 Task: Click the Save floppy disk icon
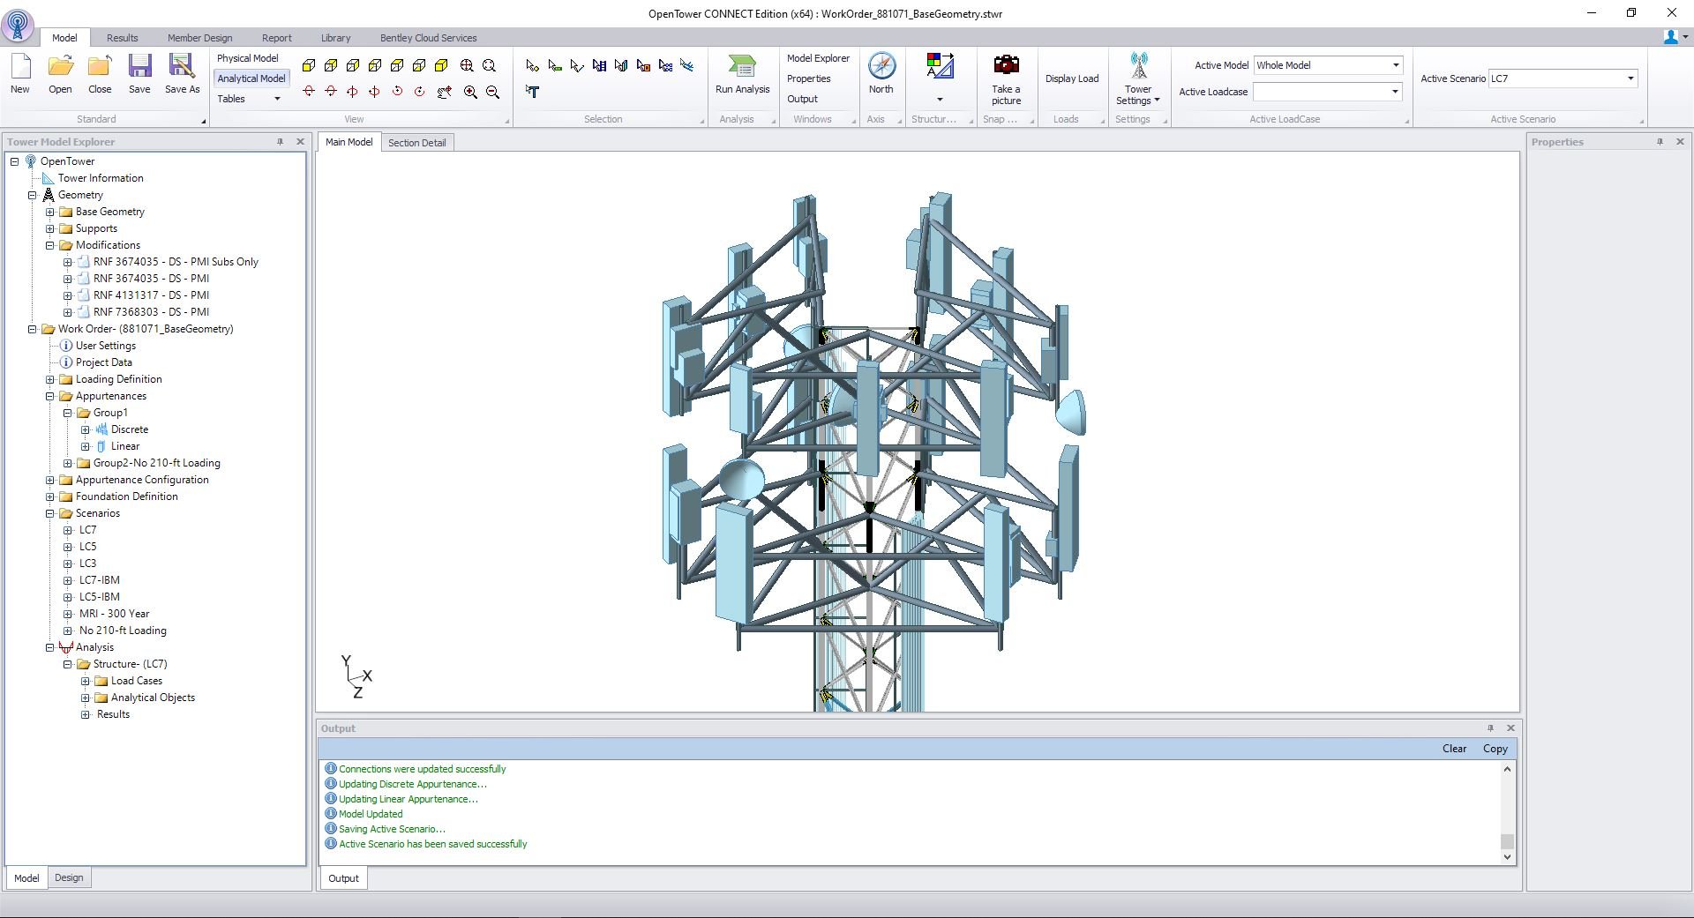[139, 66]
